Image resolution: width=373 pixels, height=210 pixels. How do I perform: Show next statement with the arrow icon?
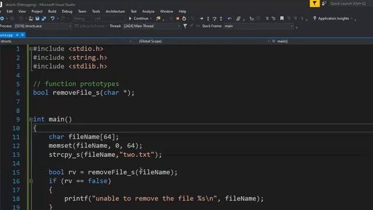(x=202, y=18)
